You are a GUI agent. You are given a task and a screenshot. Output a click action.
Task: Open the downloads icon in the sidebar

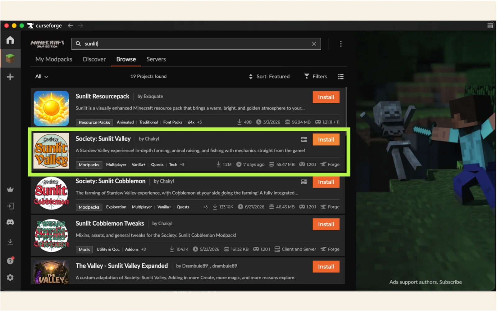coord(10,241)
